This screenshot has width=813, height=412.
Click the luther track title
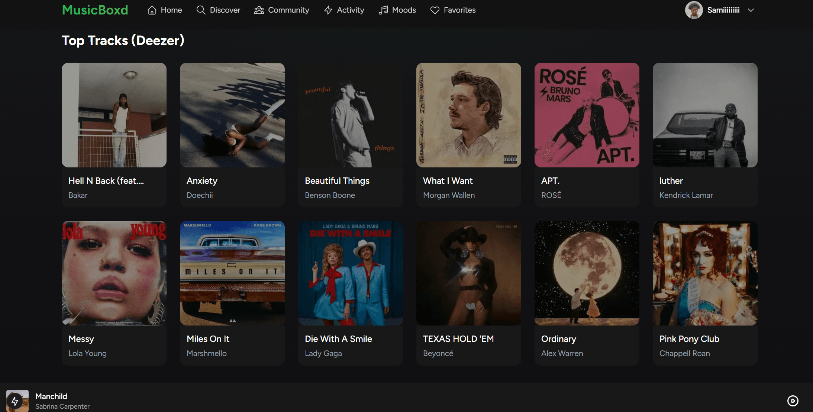(x=671, y=181)
